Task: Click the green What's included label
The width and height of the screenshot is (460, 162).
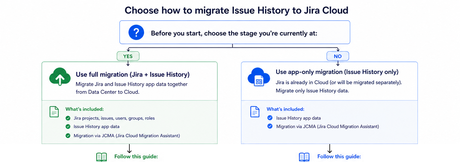Action: 84,109
